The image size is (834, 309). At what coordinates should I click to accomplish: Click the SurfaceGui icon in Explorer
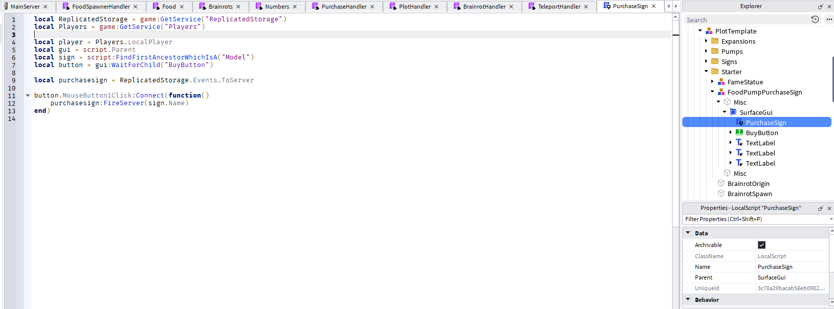733,112
